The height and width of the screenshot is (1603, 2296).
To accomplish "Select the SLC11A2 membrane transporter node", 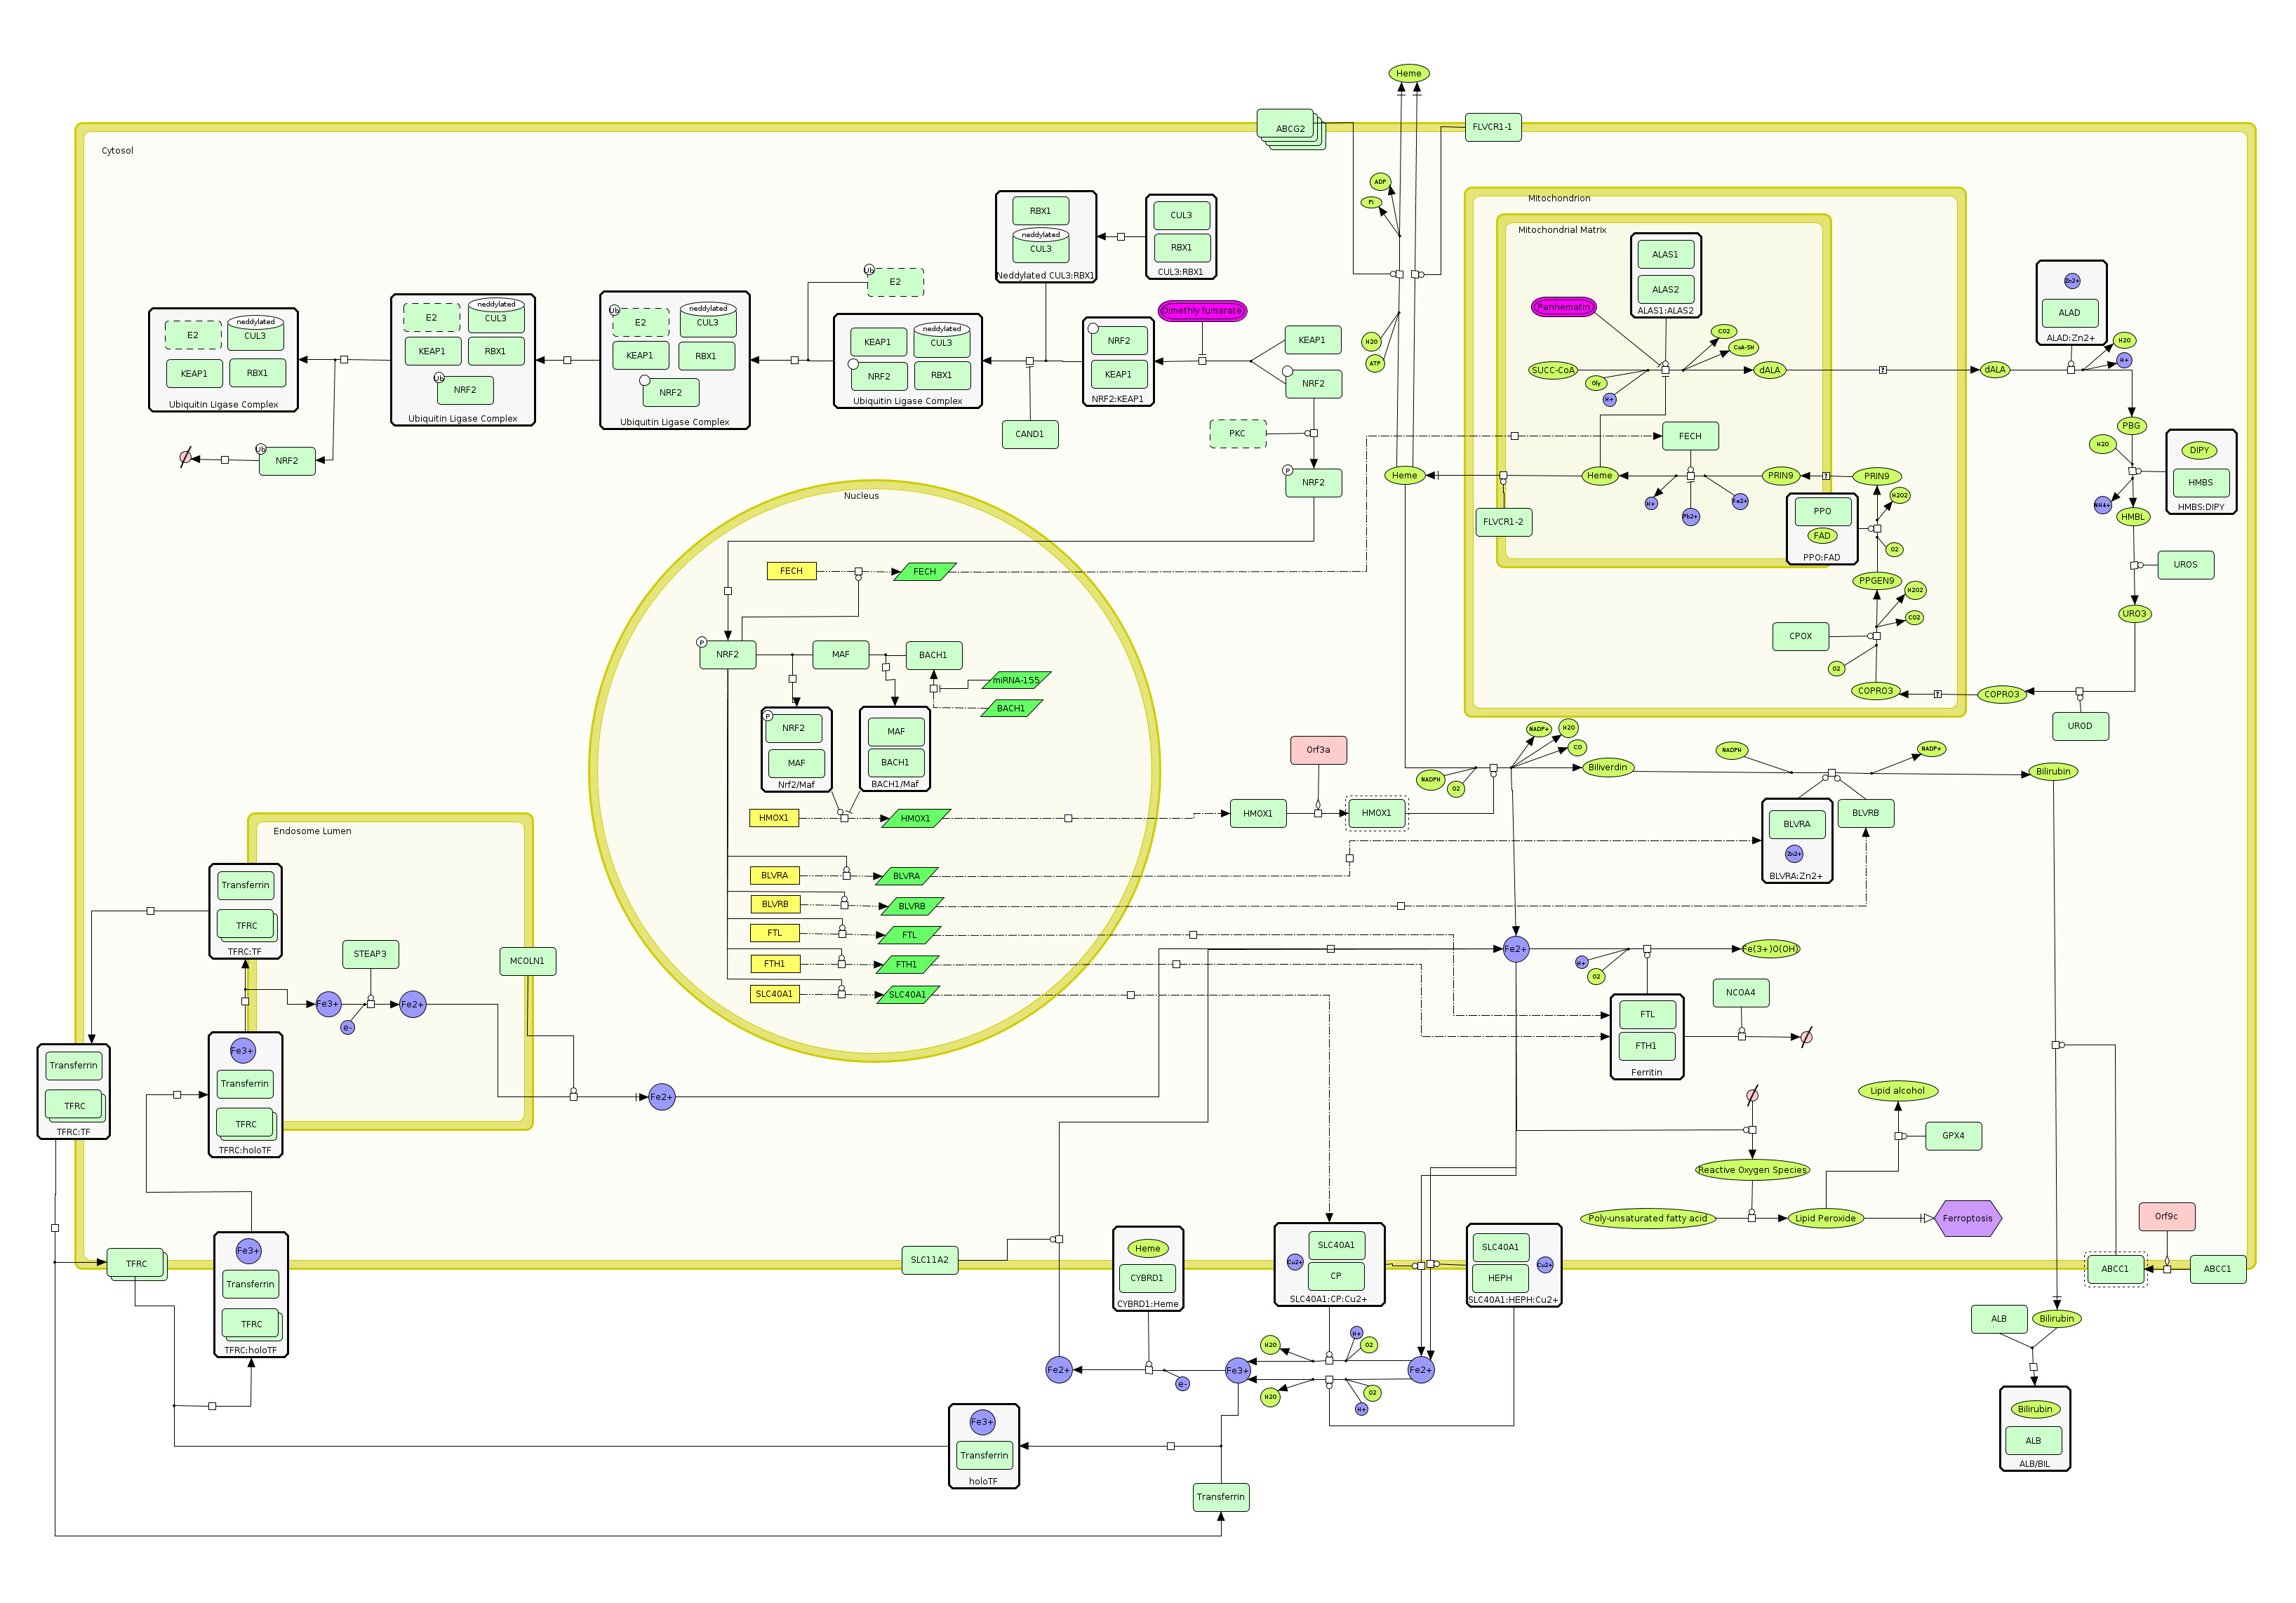I will (x=929, y=1260).
